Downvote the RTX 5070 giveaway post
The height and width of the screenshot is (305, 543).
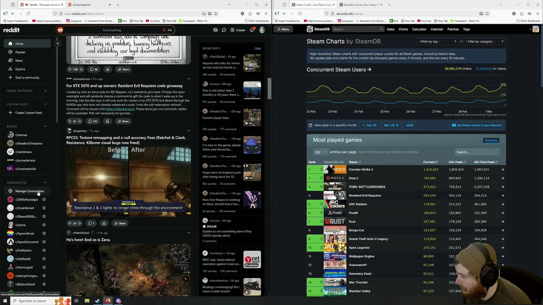79,121
